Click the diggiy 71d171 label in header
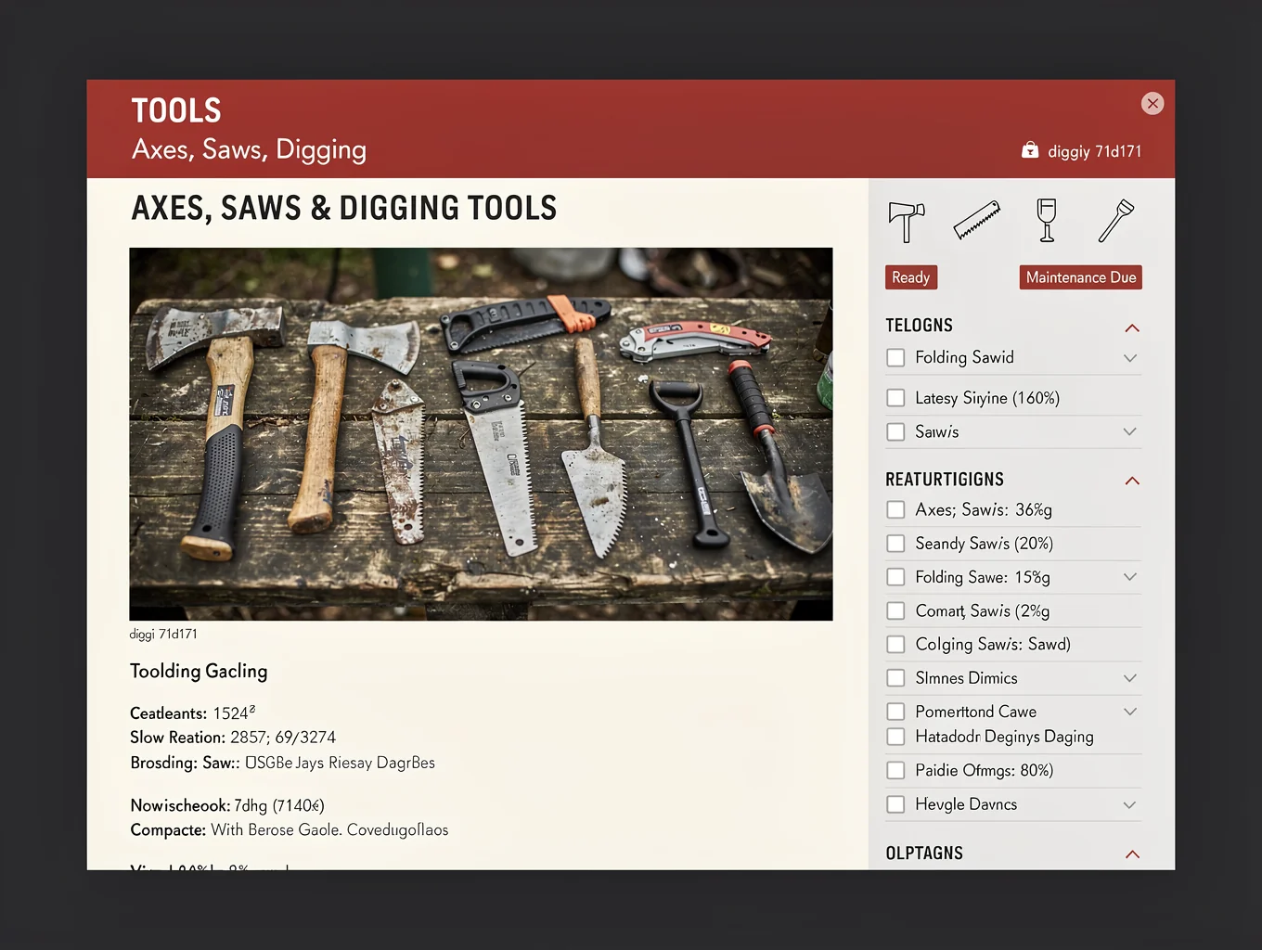 1095,151
